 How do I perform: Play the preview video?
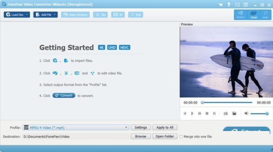[192, 113]
